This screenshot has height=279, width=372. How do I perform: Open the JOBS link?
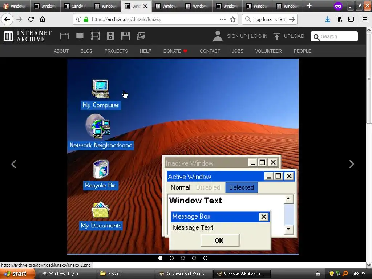pos(238,51)
